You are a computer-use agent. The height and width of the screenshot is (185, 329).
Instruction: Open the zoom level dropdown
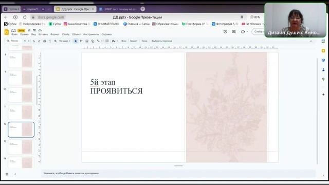pyautogui.click(x=64, y=41)
